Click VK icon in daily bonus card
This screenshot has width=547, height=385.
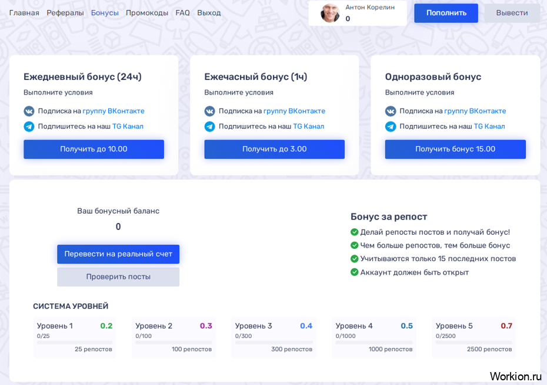(x=29, y=111)
